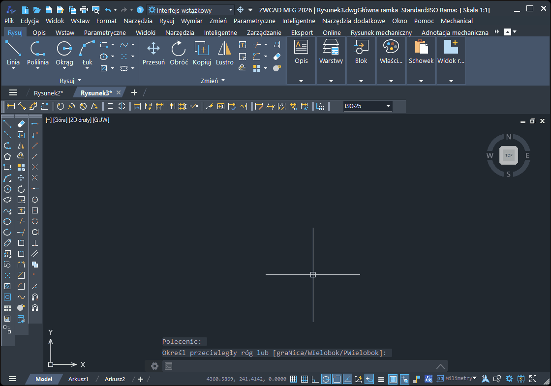This screenshot has width=551, height=386.
Task: Toggle polar tracking in the status bar
Action: click(x=326, y=379)
